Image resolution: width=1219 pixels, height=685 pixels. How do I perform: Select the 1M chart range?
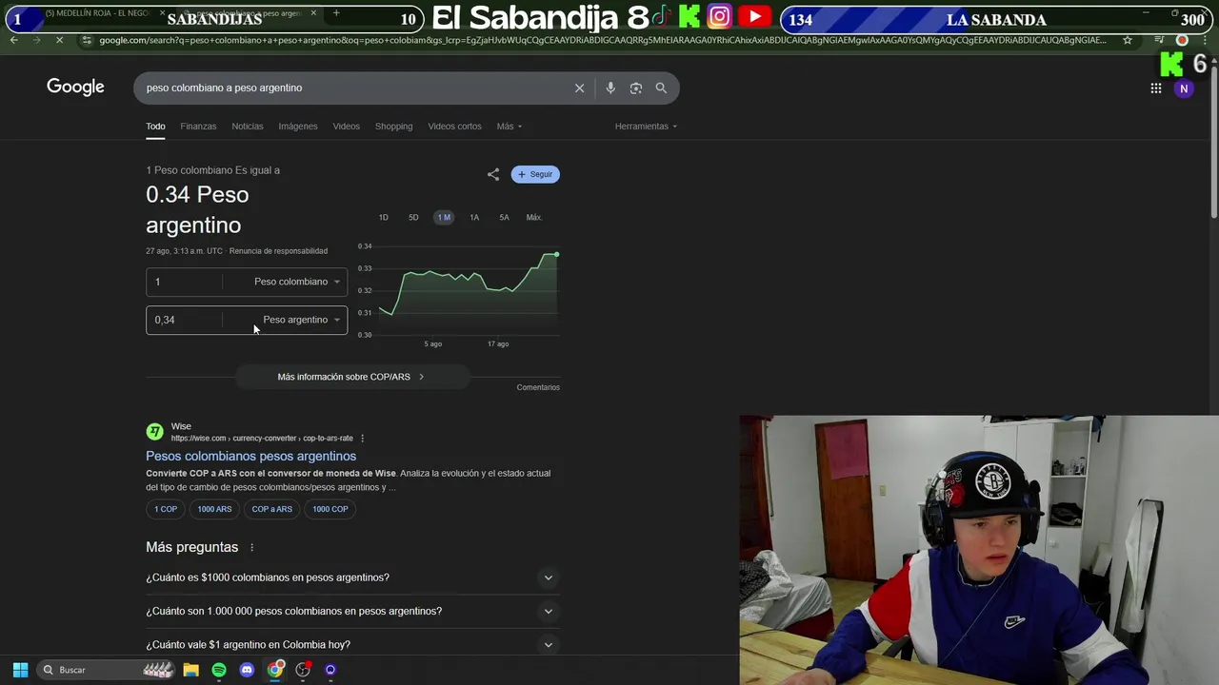pos(444,218)
